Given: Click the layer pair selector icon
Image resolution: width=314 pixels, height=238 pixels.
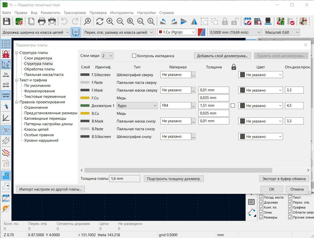Looking at the screenshot, I should tap(201, 32).
